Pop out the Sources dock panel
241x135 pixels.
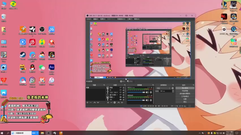125,85
